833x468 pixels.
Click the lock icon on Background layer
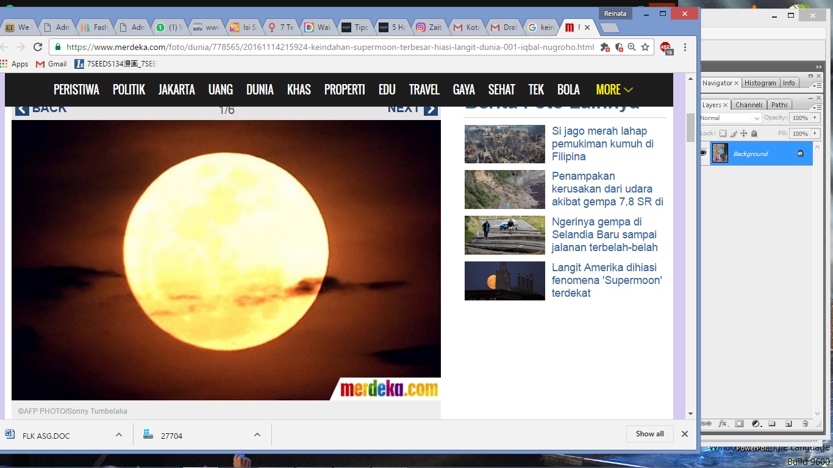[x=801, y=154]
